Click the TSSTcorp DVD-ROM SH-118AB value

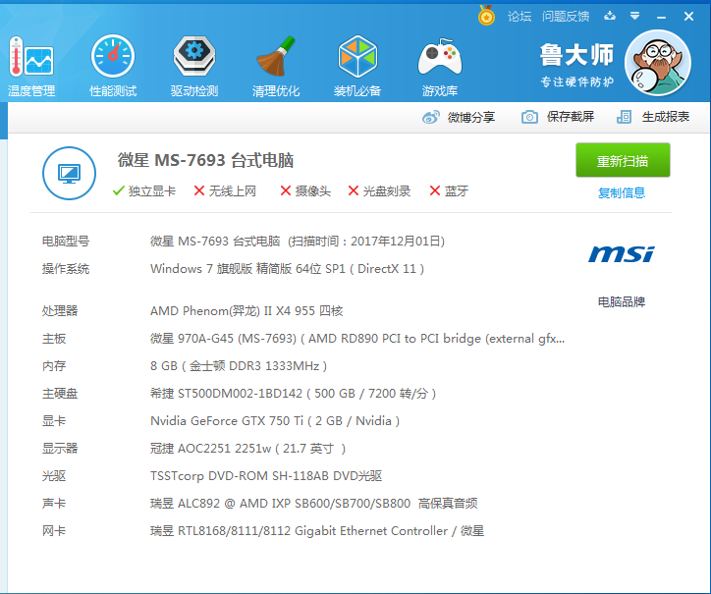tap(266, 476)
